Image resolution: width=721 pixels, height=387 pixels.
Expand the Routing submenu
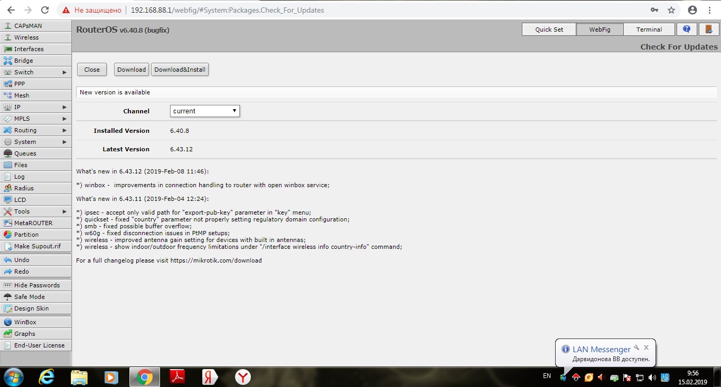coord(36,130)
